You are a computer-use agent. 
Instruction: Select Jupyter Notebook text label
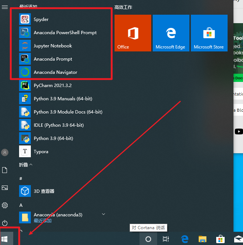(53, 46)
